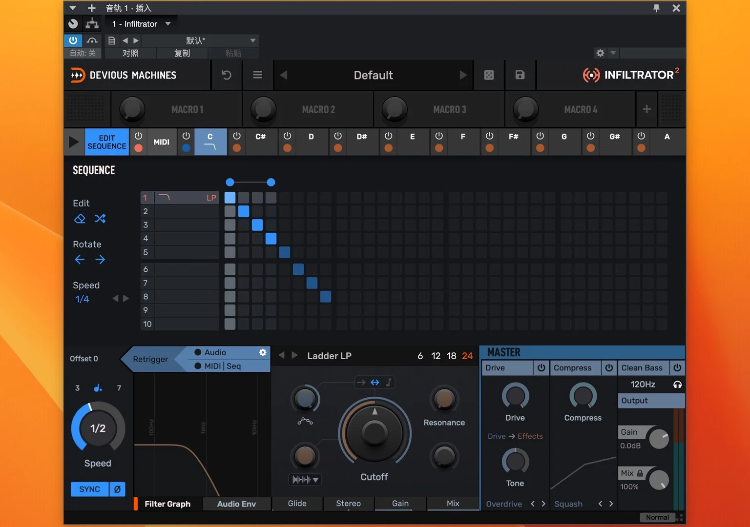Screen dimensions: 750x527
Task: Click the EDIT SEQUENCE button
Action: [x=107, y=142]
